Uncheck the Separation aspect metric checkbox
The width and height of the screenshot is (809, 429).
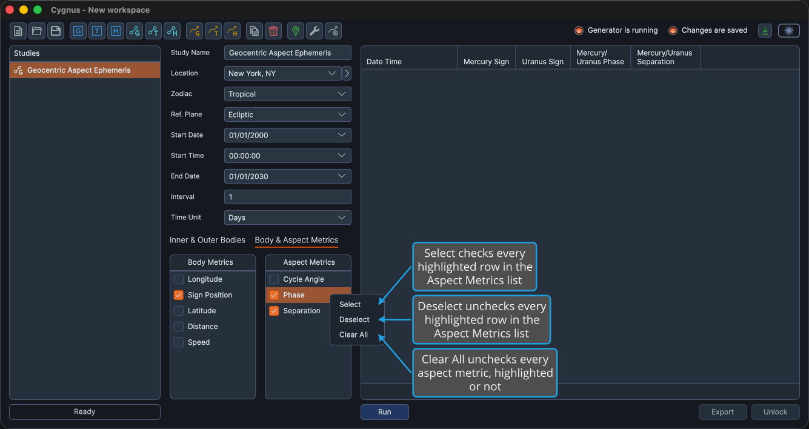point(274,311)
